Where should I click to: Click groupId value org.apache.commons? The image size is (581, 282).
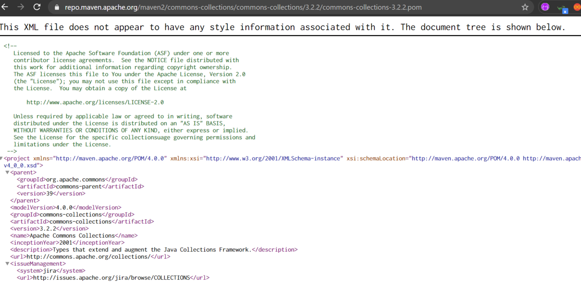[x=76, y=180]
